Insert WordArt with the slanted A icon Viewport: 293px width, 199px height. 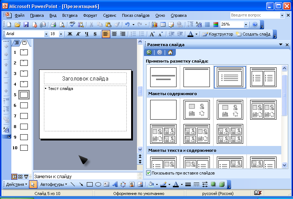point(115,184)
